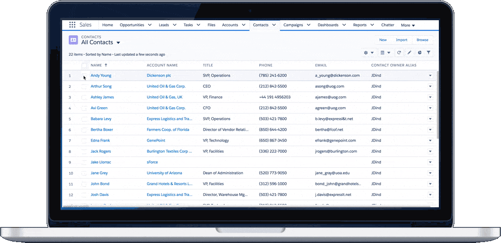Viewport: 501px width, 243px height.
Task: Open list view controls gear menu
Action: [369, 53]
